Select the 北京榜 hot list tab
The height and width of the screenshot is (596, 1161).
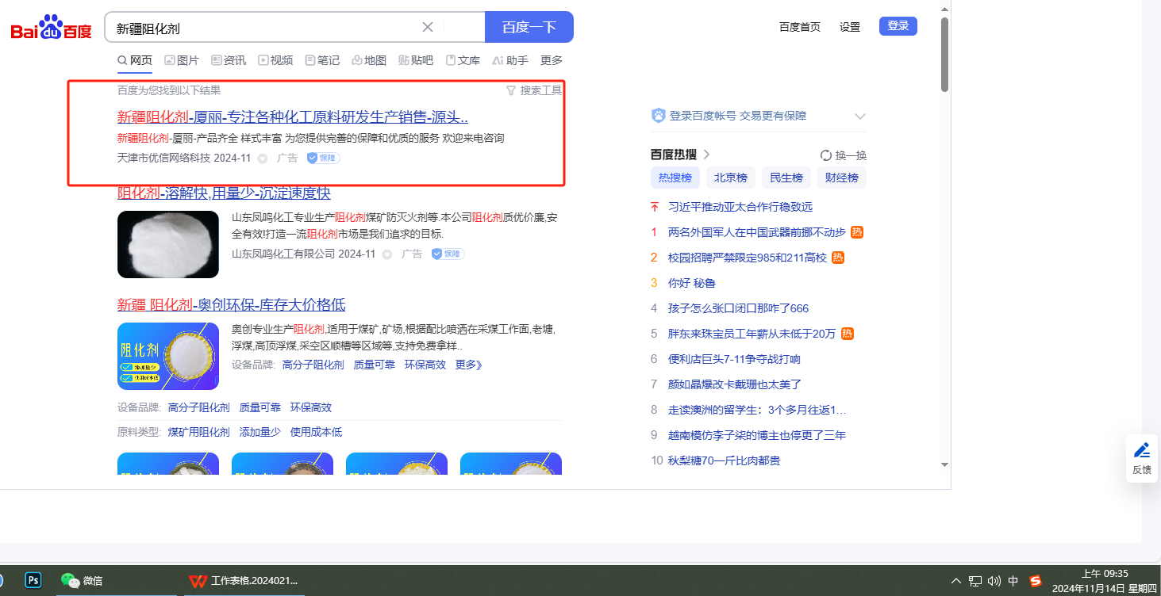[x=730, y=178]
